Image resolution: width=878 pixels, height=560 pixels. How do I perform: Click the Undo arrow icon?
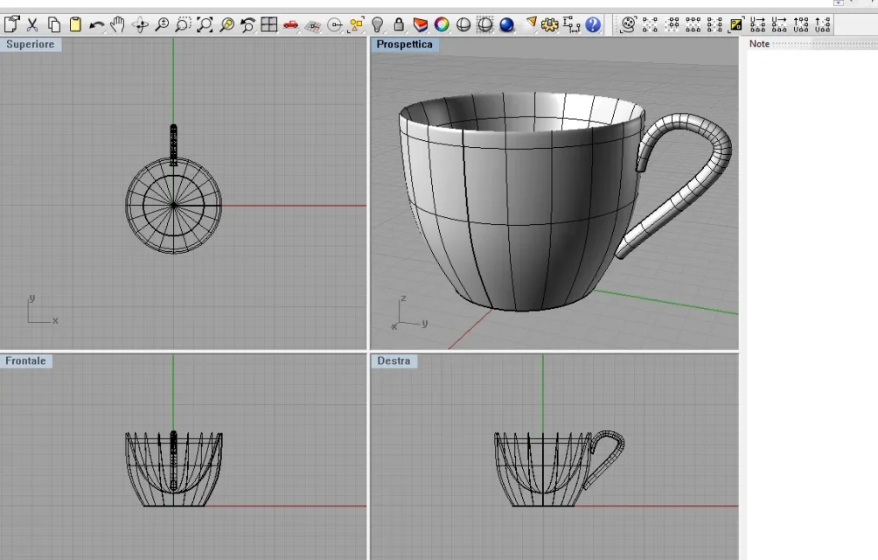pyautogui.click(x=96, y=25)
